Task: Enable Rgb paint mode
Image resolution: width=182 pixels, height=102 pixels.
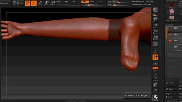Action: click(67, 1)
